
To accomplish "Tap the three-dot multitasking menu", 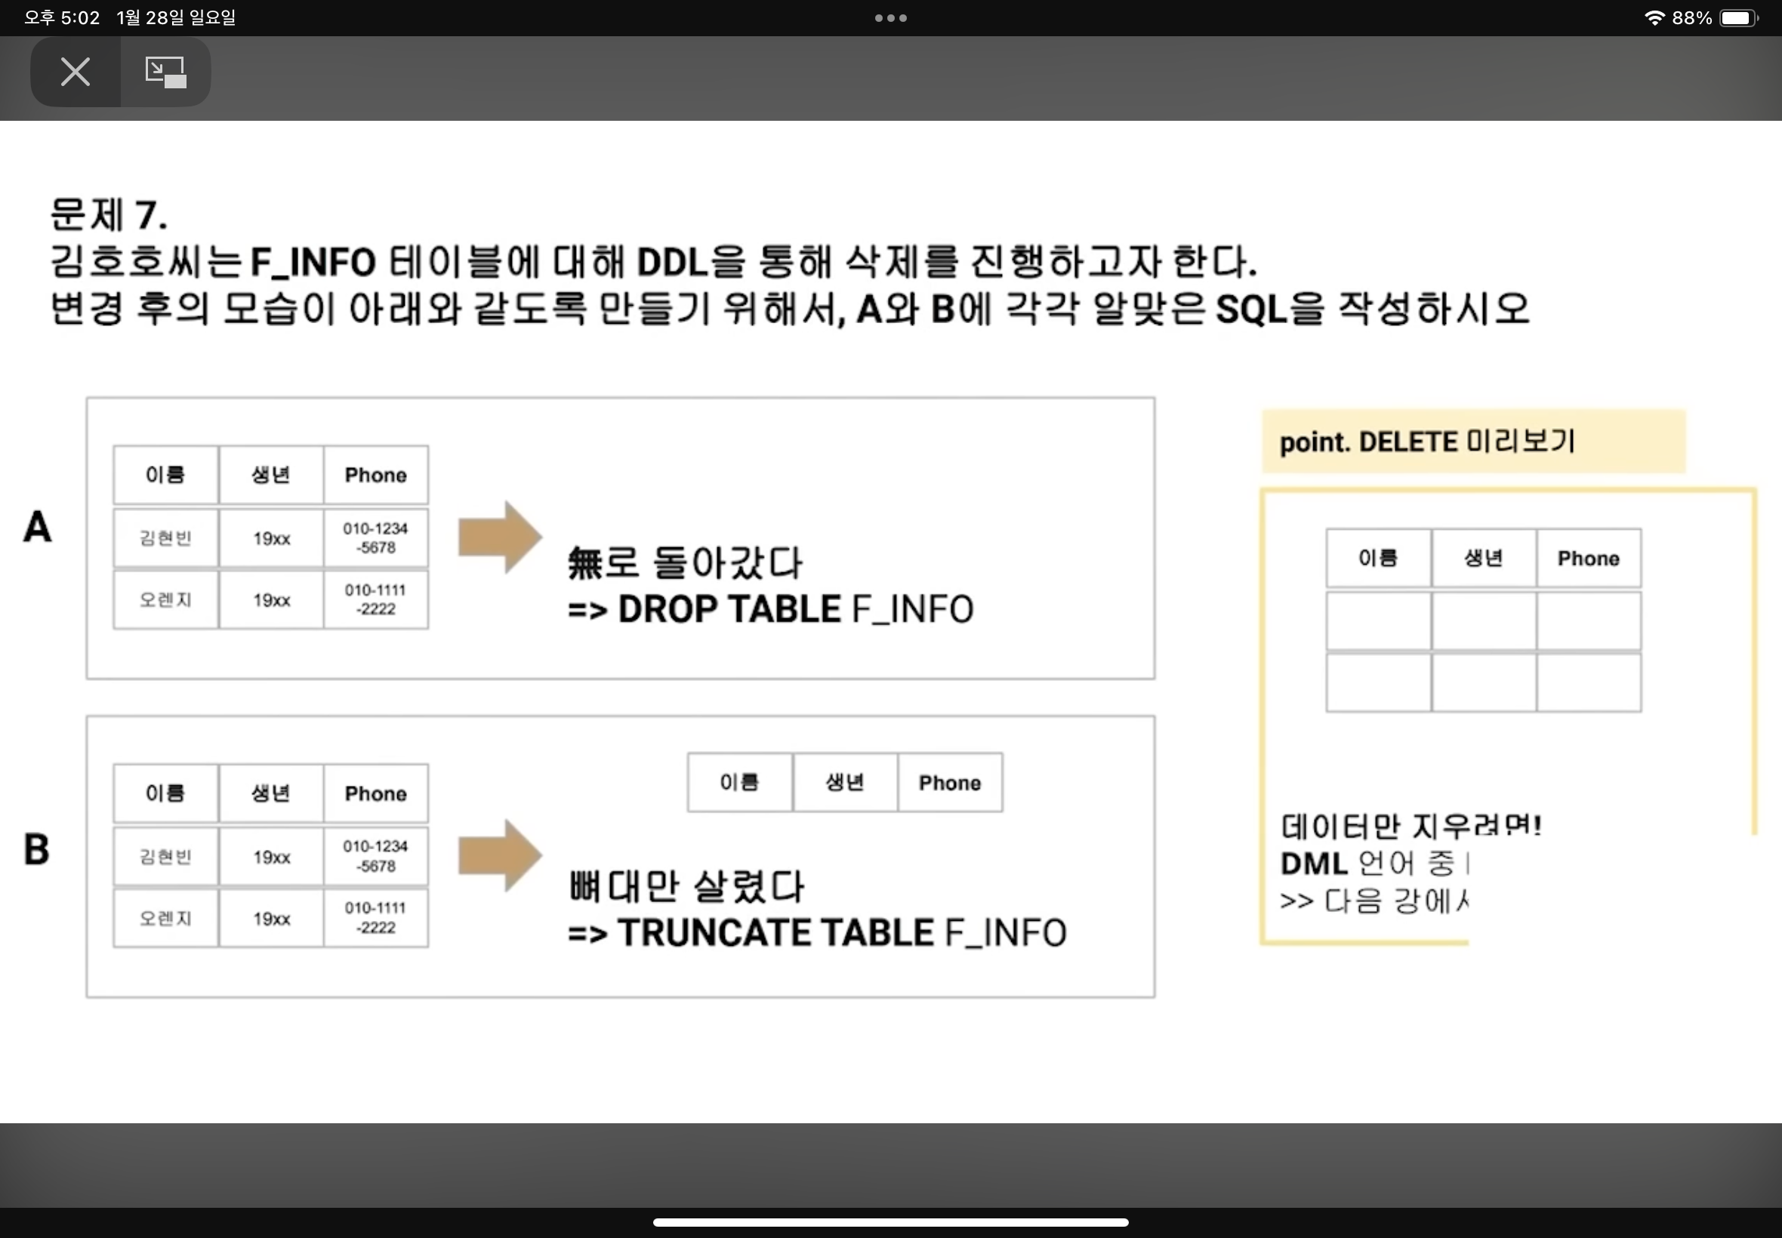I will (890, 18).
